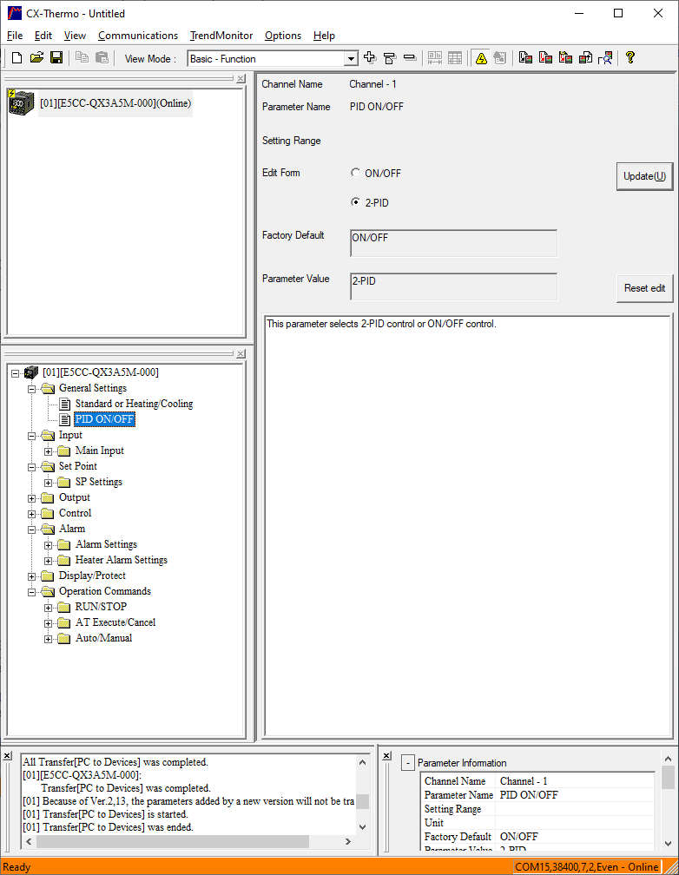Close the Parameter Information panel with its x
Viewport: 679px width, 875px height.
[x=387, y=755]
